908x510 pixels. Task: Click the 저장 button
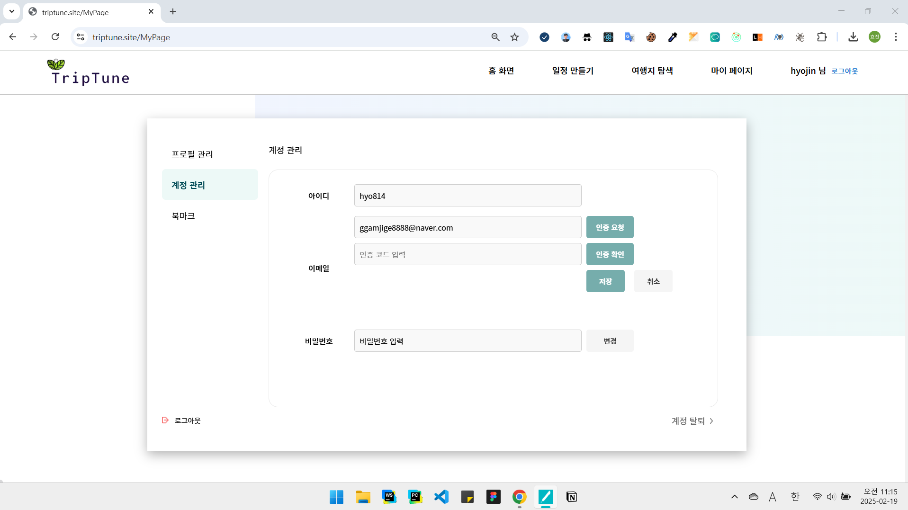605,281
